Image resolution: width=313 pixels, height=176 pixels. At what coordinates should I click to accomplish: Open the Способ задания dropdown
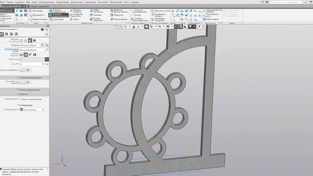[x=32, y=110]
